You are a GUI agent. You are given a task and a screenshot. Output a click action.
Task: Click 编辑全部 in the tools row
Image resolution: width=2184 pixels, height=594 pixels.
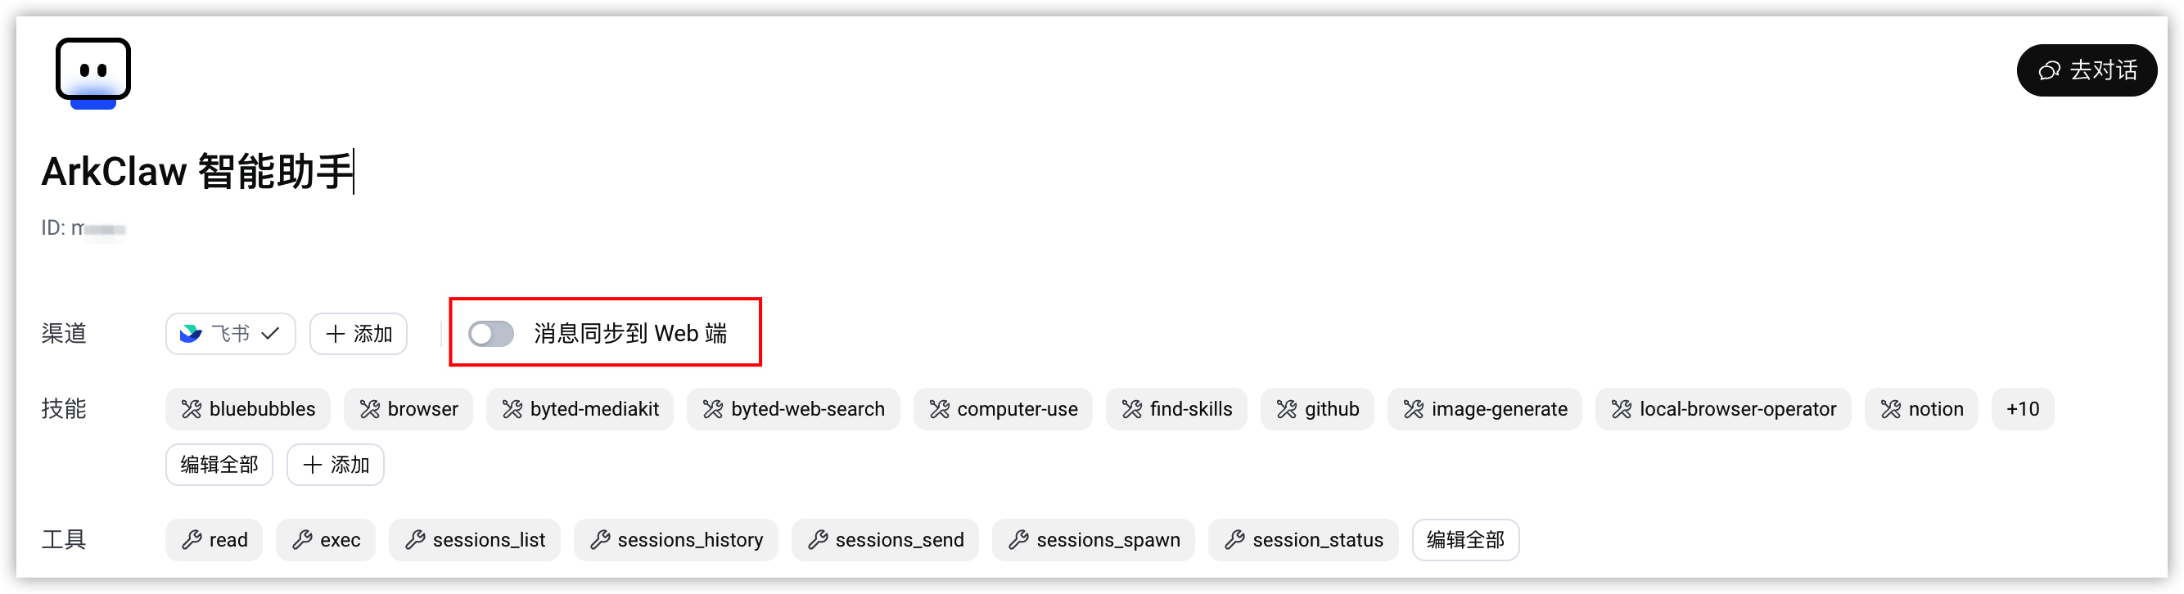coord(1465,540)
